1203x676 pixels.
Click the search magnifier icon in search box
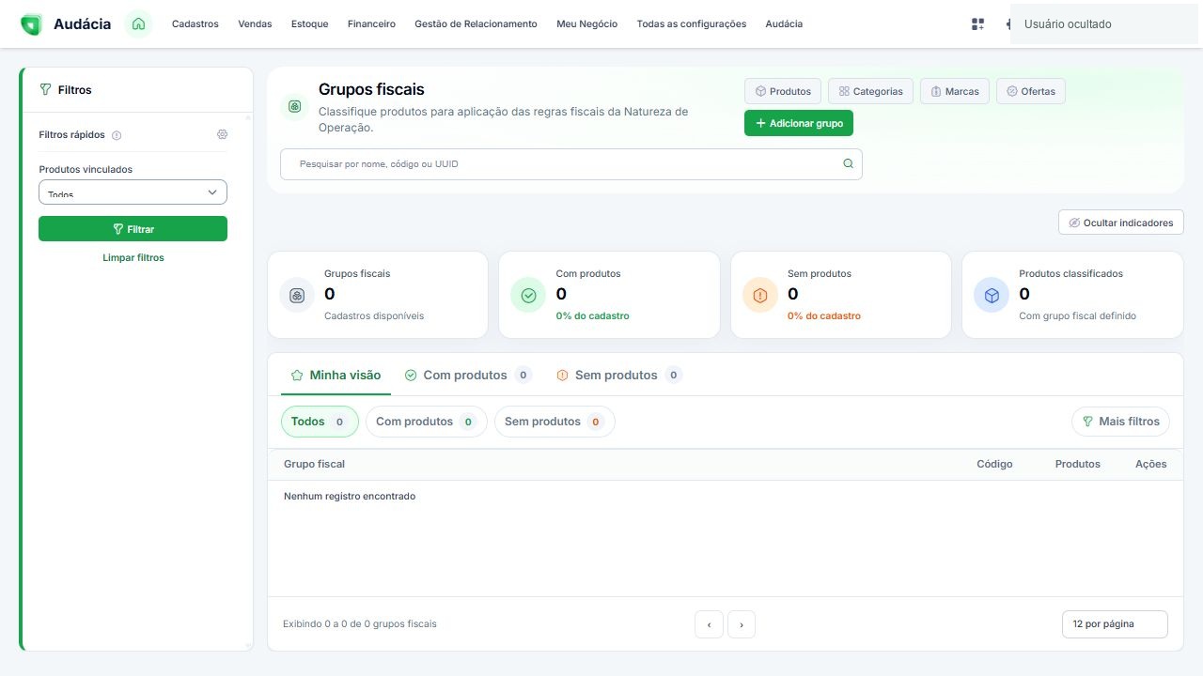point(848,163)
